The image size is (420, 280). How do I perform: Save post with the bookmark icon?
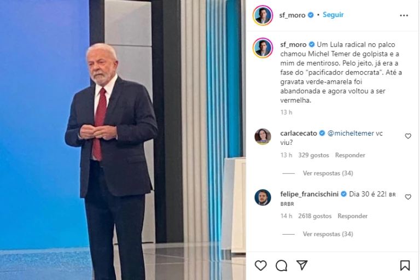(405, 266)
